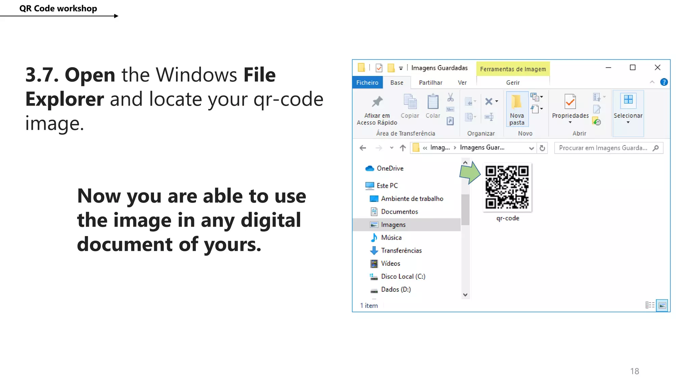Click the paste shortcut icon
692x389 pixels.
click(450, 121)
